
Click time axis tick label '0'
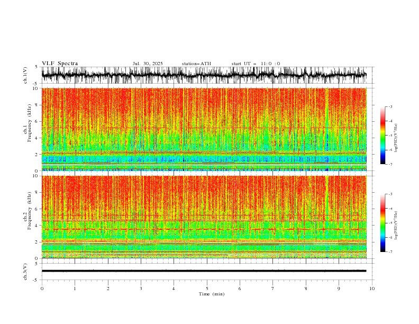42,289
